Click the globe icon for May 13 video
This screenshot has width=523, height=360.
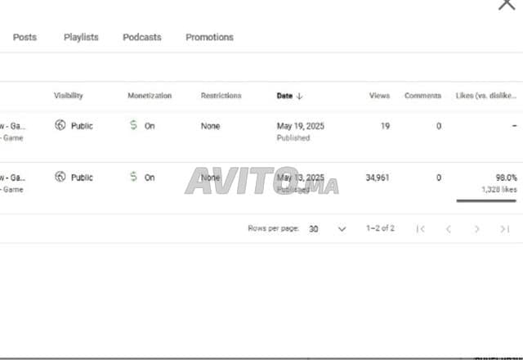60,177
